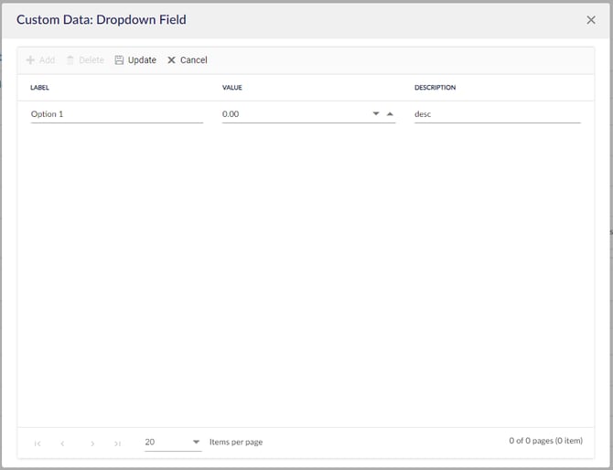Go to the first page
Image resolution: width=613 pixels, height=470 pixels.
tap(38, 443)
